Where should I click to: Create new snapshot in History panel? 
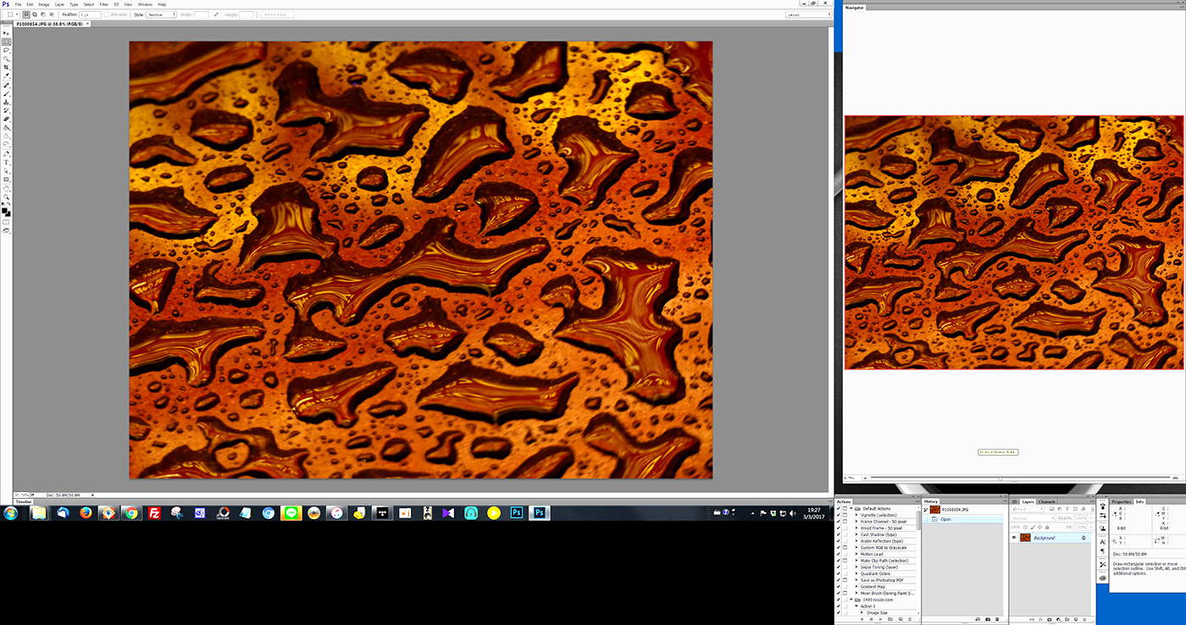(x=986, y=619)
